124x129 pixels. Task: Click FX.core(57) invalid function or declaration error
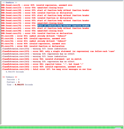point(33,46)
